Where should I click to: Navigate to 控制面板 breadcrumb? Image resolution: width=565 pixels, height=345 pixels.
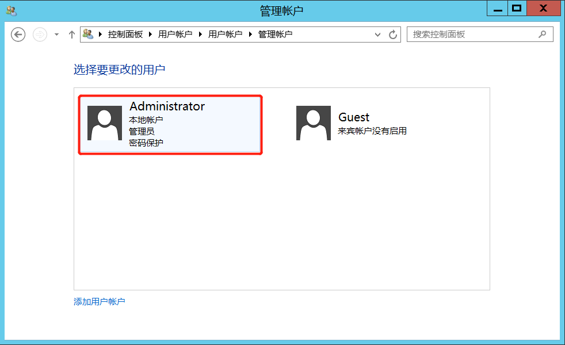point(125,34)
